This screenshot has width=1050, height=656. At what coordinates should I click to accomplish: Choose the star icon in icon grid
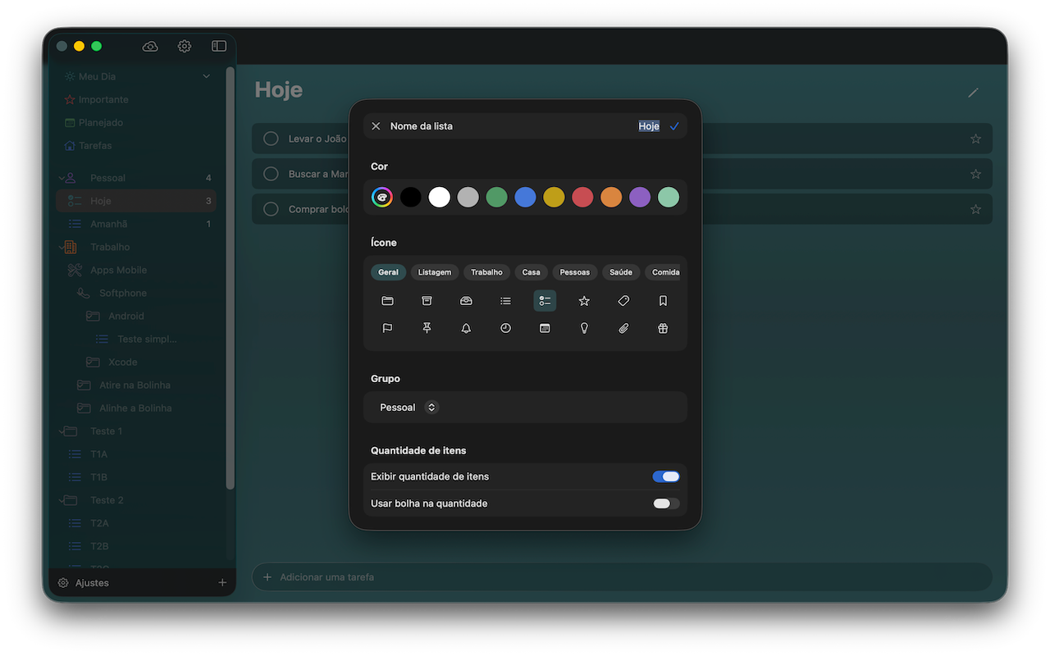584,301
